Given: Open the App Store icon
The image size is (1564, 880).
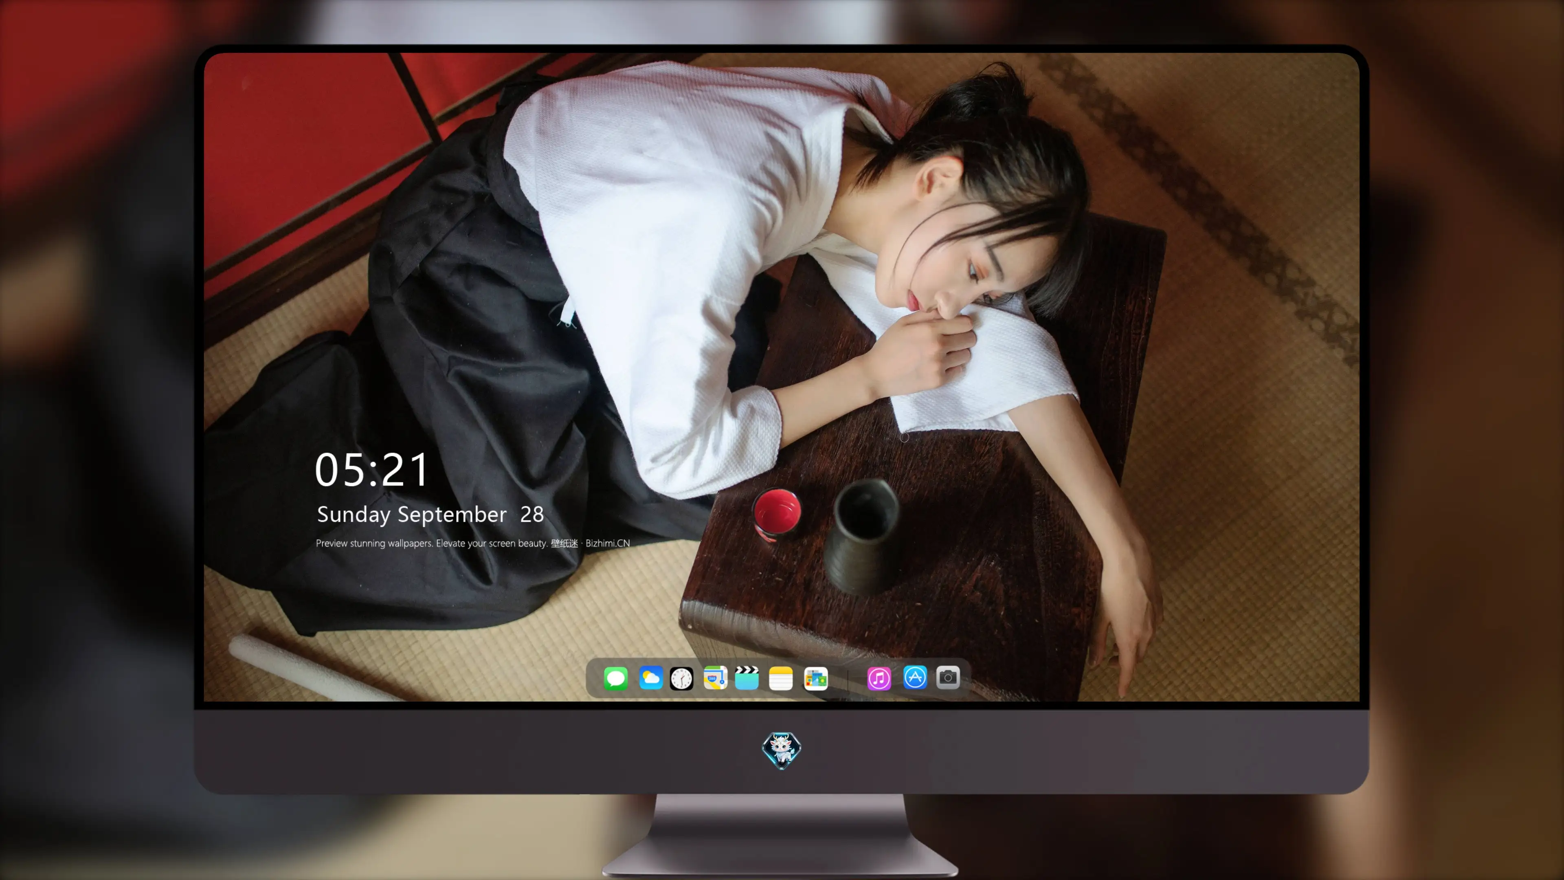Looking at the screenshot, I should click(x=915, y=677).
